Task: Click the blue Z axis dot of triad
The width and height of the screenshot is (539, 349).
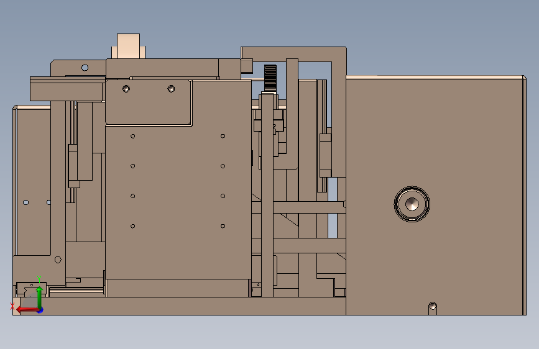Action: tap(40, 310)
